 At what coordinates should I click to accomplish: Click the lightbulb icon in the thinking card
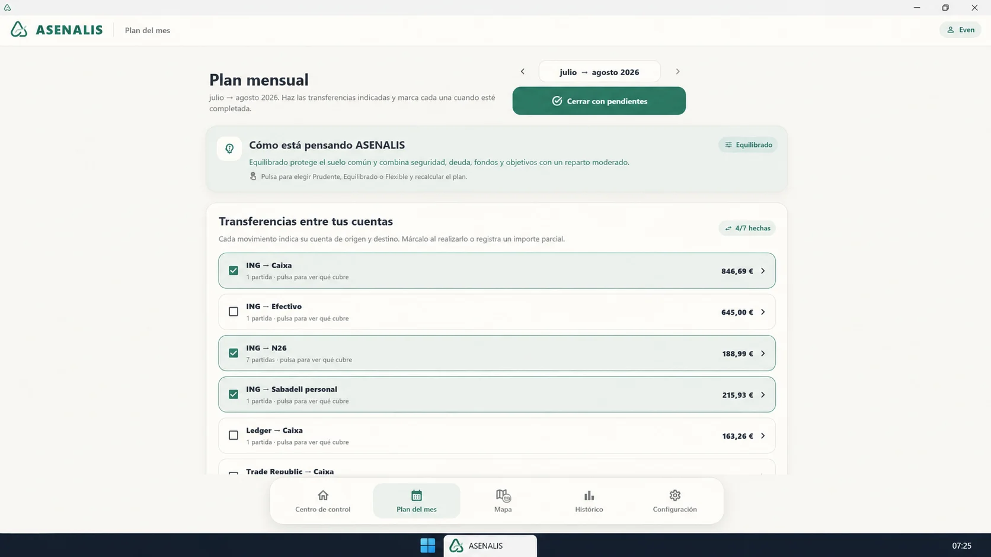click(x=229, y=149)
